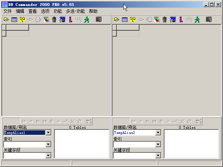Maximize the DB Commander window

click(x=212, y=5)
